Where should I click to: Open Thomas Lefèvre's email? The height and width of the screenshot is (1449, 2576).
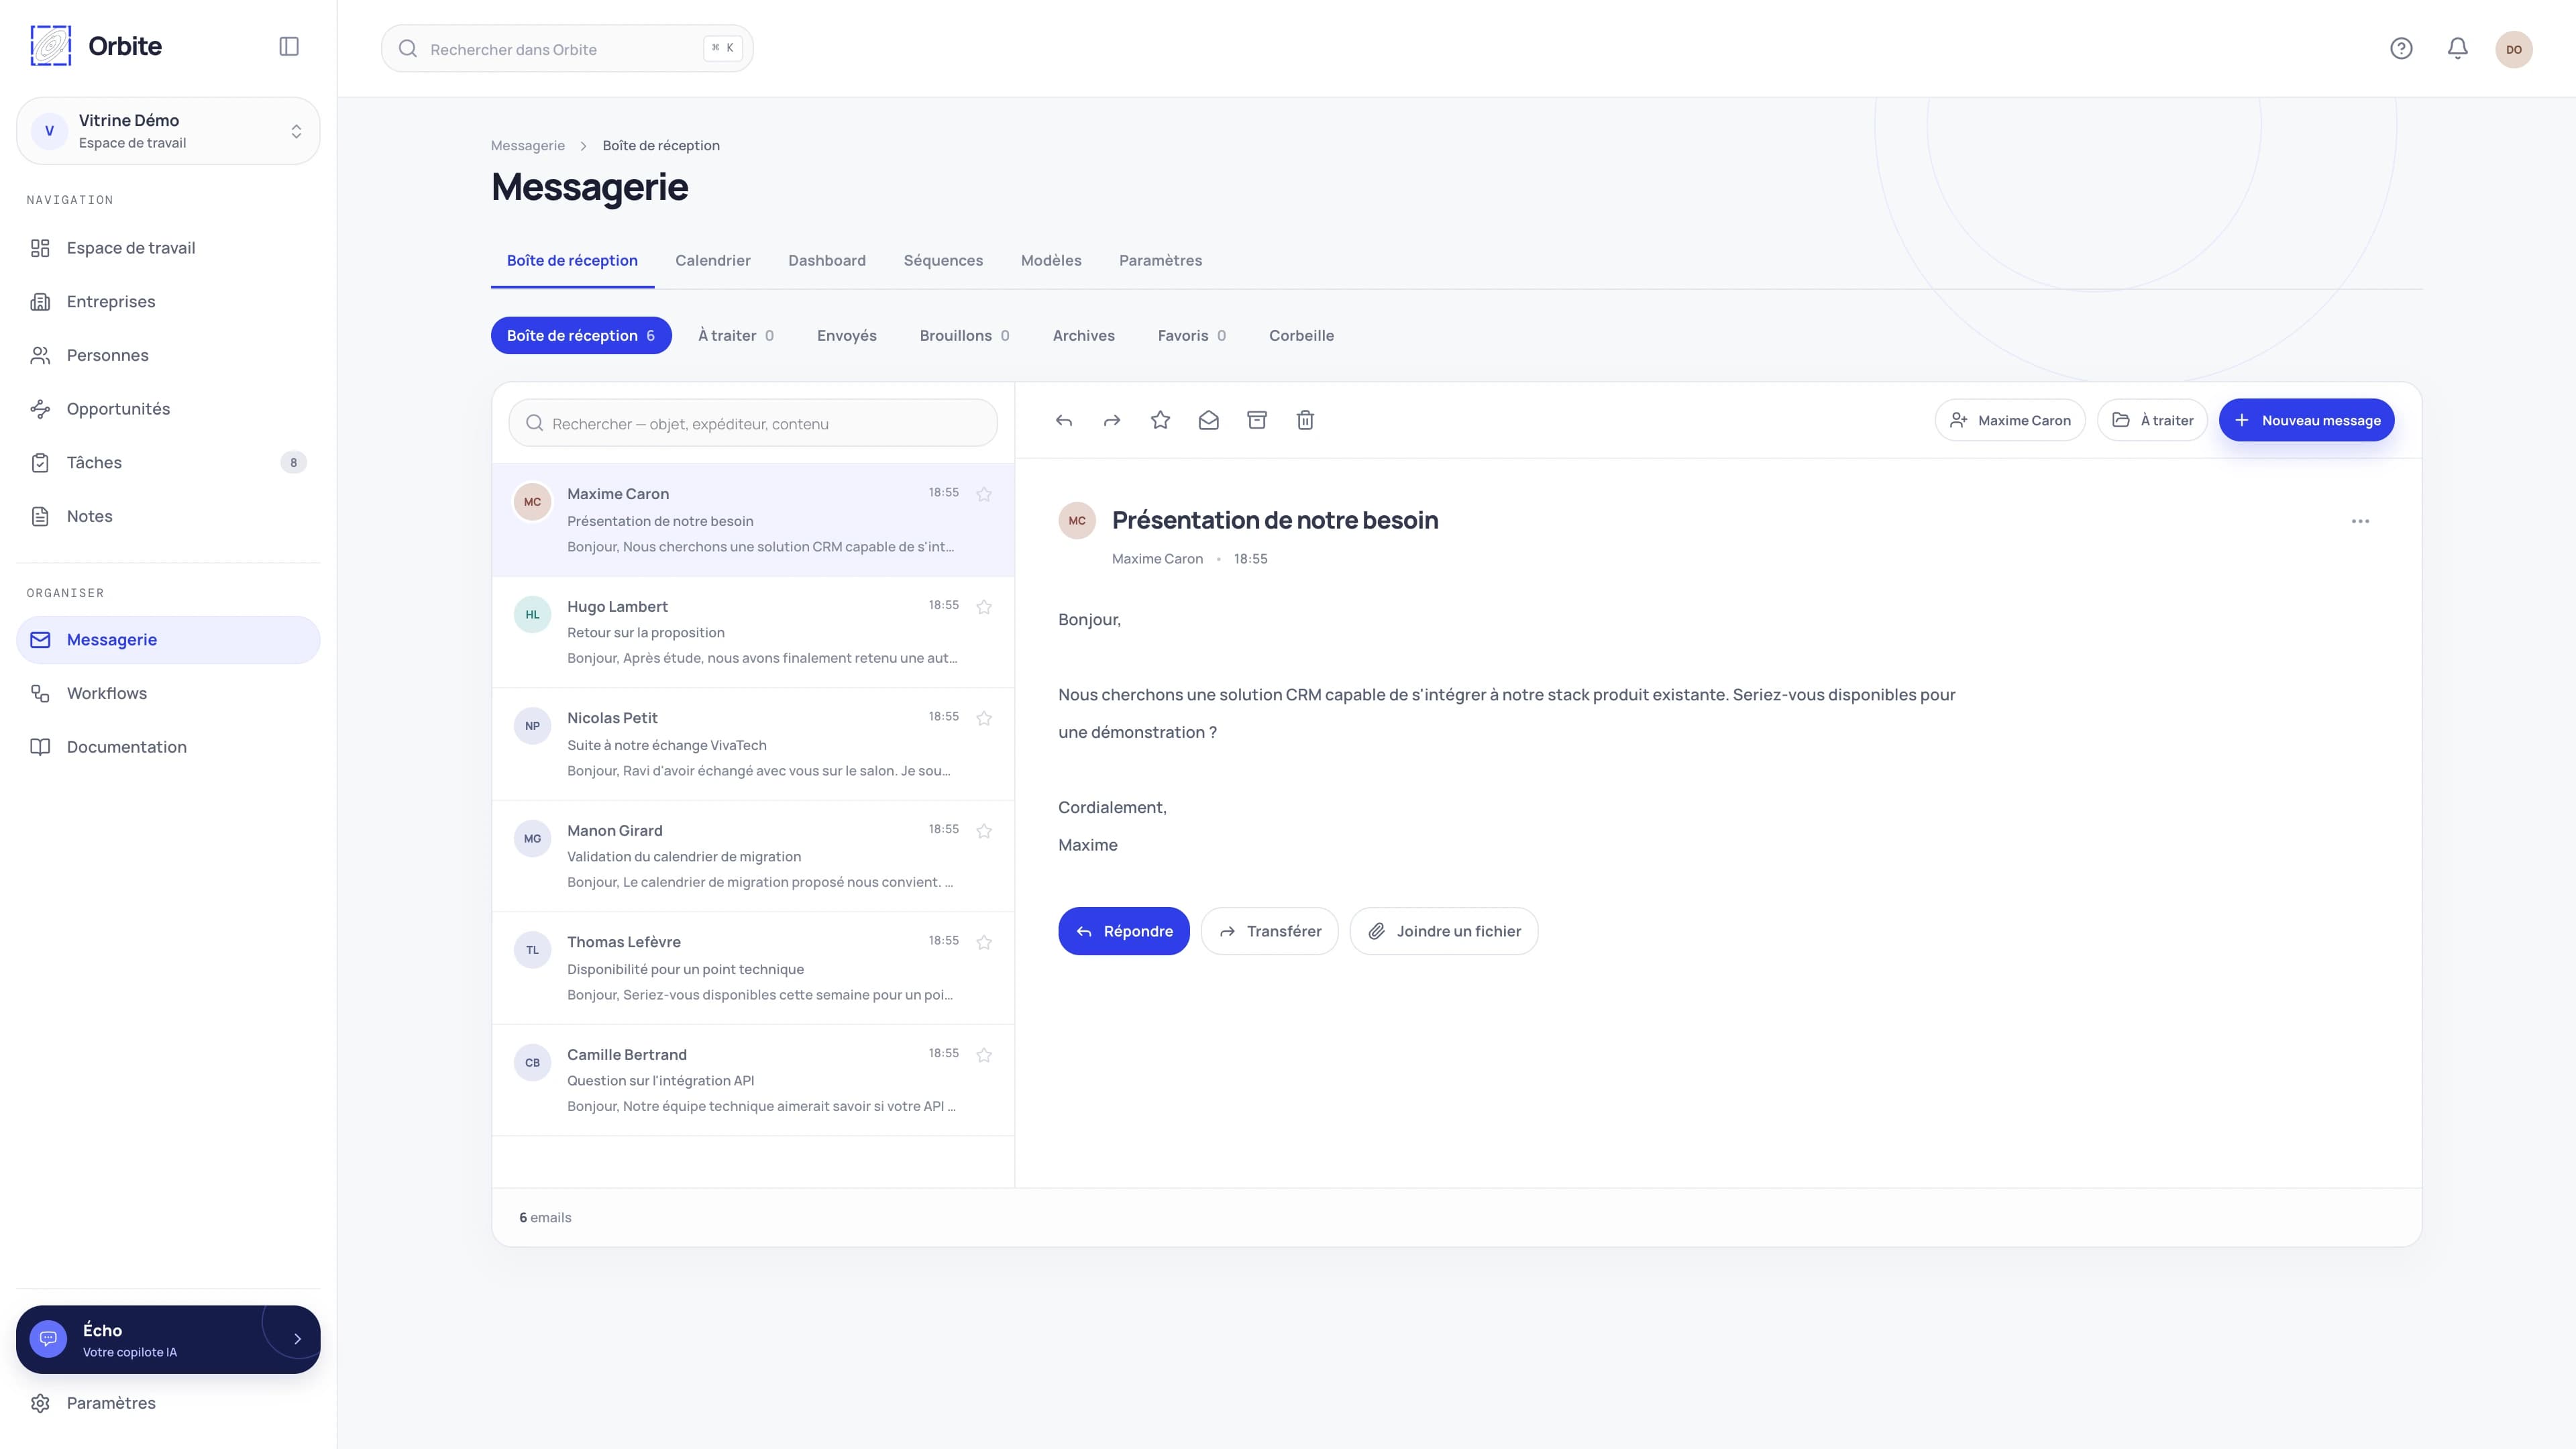coord(753,968)
